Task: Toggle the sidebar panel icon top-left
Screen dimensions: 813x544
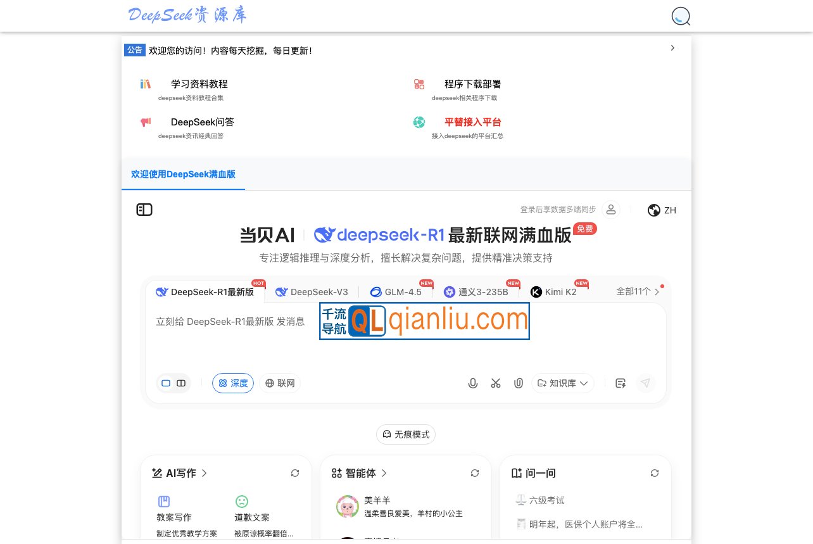Action: tap(144, 210)
